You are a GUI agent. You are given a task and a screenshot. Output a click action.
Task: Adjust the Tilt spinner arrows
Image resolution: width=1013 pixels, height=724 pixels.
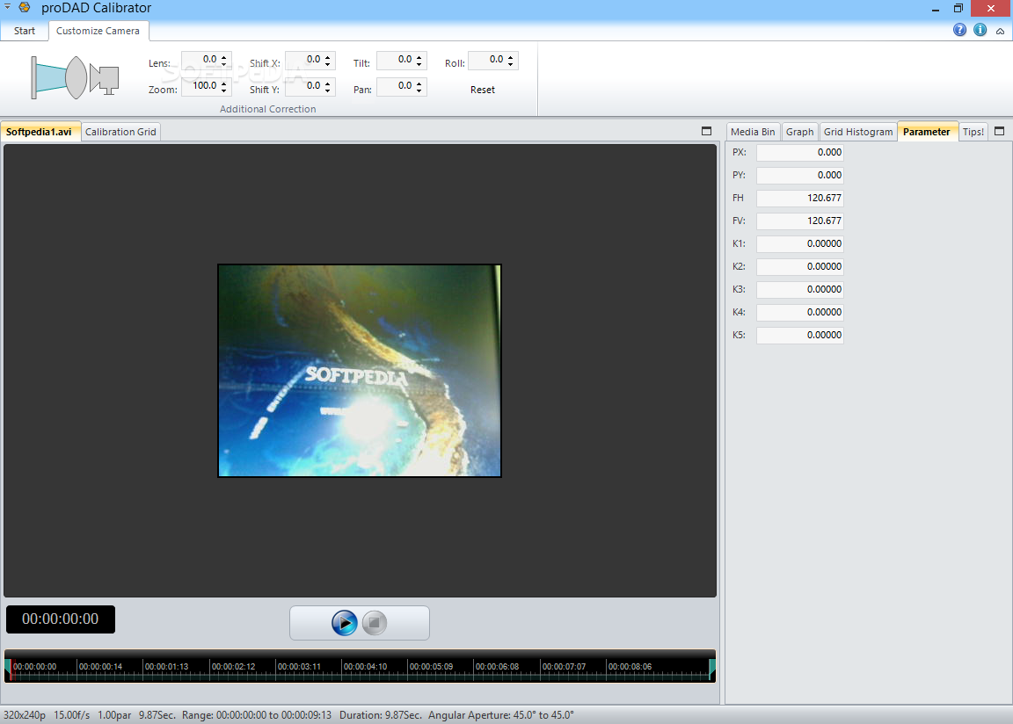(x=419, y=60)
